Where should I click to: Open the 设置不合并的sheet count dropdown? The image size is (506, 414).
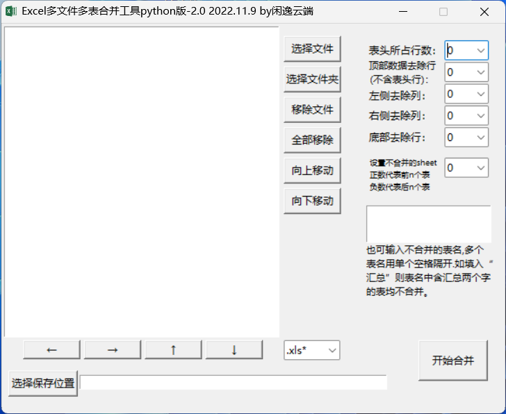click(466, 167)
